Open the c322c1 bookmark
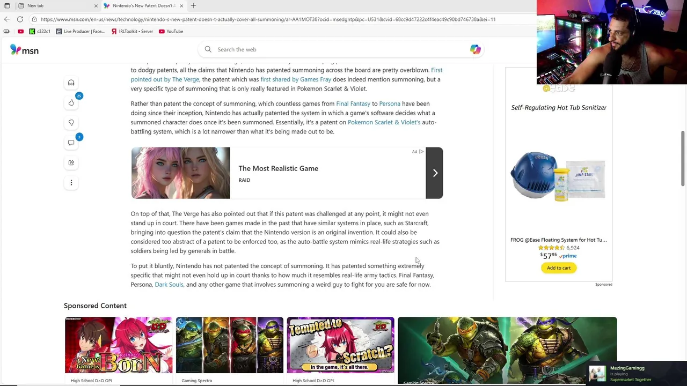Image resolution: width=687 pixels, height=386 pixels. coord(40,32)
